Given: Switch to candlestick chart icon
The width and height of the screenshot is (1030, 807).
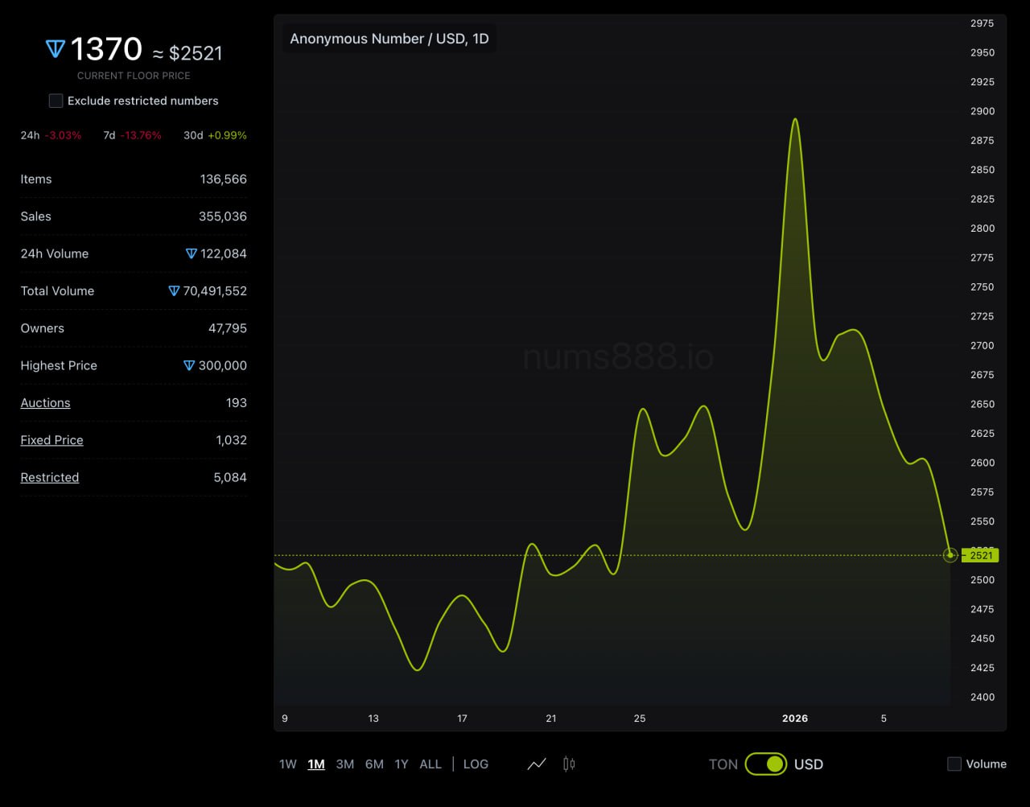Looking at the screenshot, I should click(x=569, y=764).
